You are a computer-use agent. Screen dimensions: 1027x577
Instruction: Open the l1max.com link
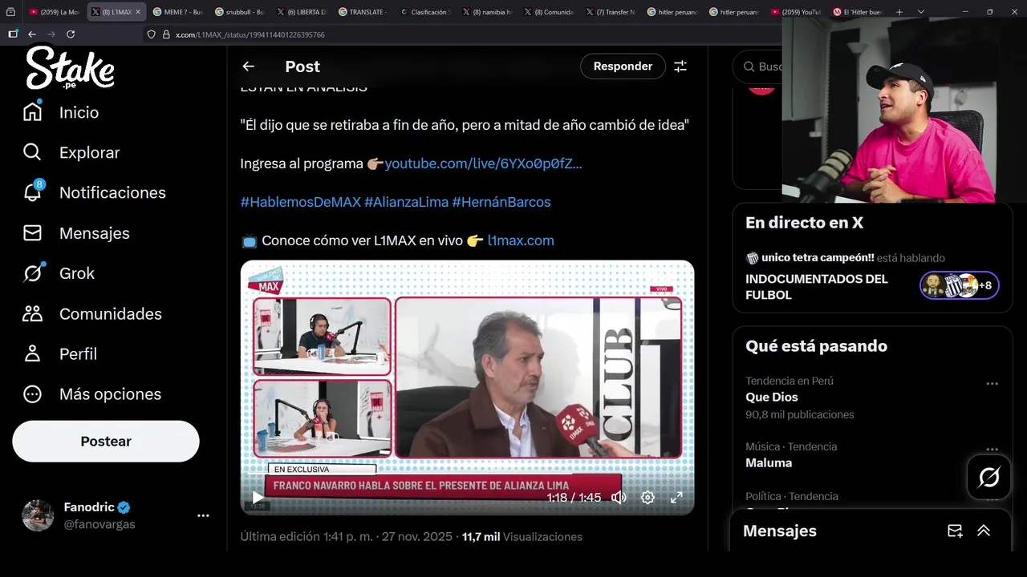[521, 240]
